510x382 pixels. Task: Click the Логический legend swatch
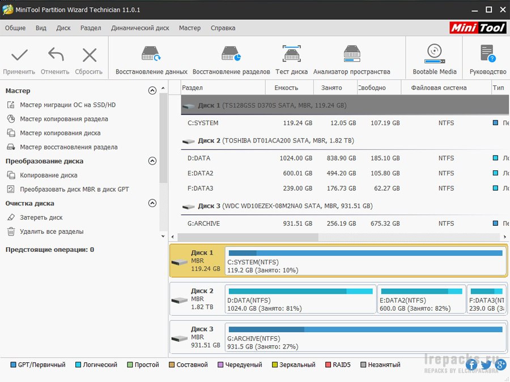coord(78,365)
